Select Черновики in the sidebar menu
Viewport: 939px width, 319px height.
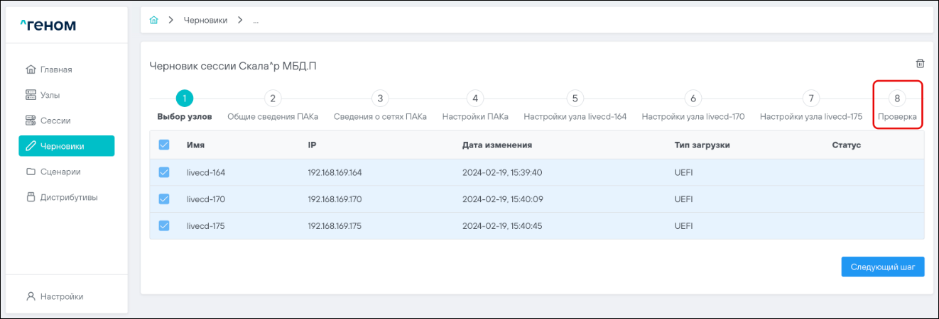(66, 146)
